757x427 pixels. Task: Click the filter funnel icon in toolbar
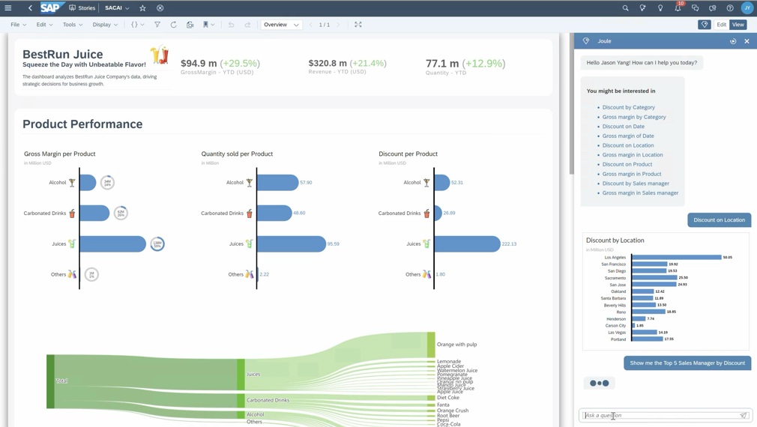point(157,25)
